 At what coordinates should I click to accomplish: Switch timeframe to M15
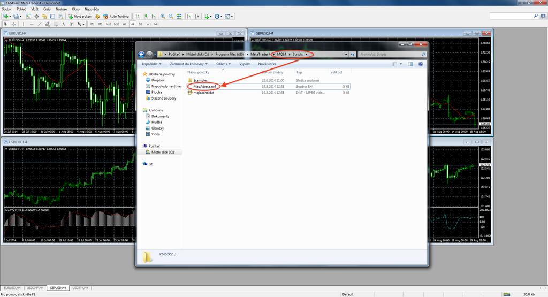click(x=108, y=24)
